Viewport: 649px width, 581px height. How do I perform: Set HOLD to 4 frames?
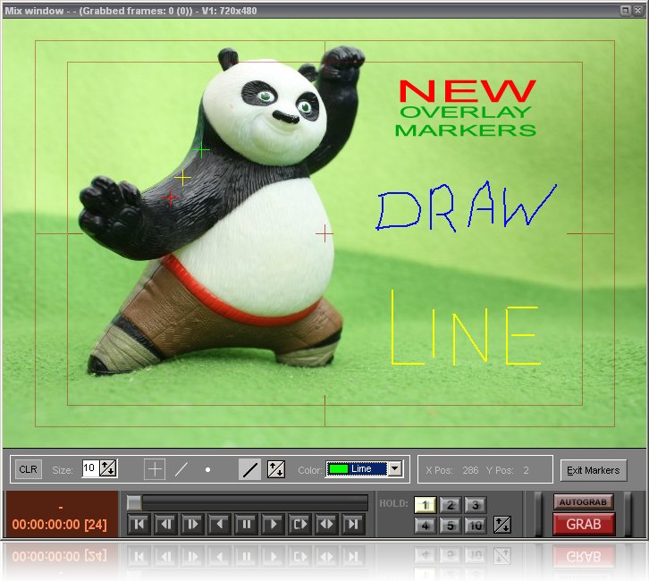[426, 526]
